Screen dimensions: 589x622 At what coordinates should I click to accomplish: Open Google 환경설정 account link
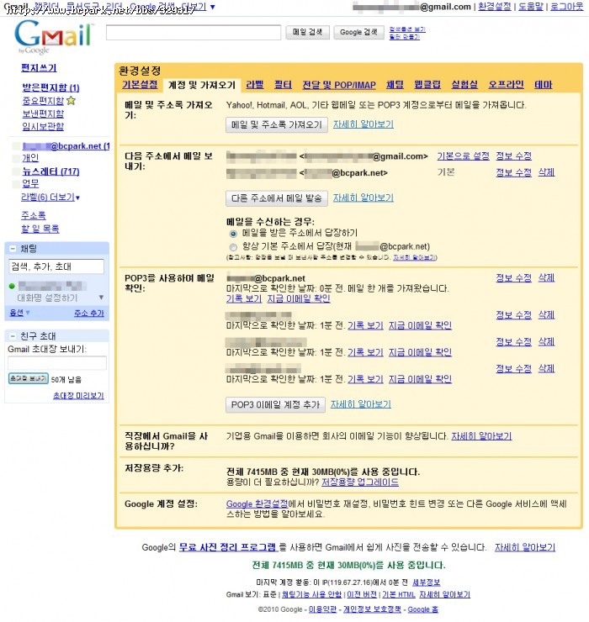[257, 503]
